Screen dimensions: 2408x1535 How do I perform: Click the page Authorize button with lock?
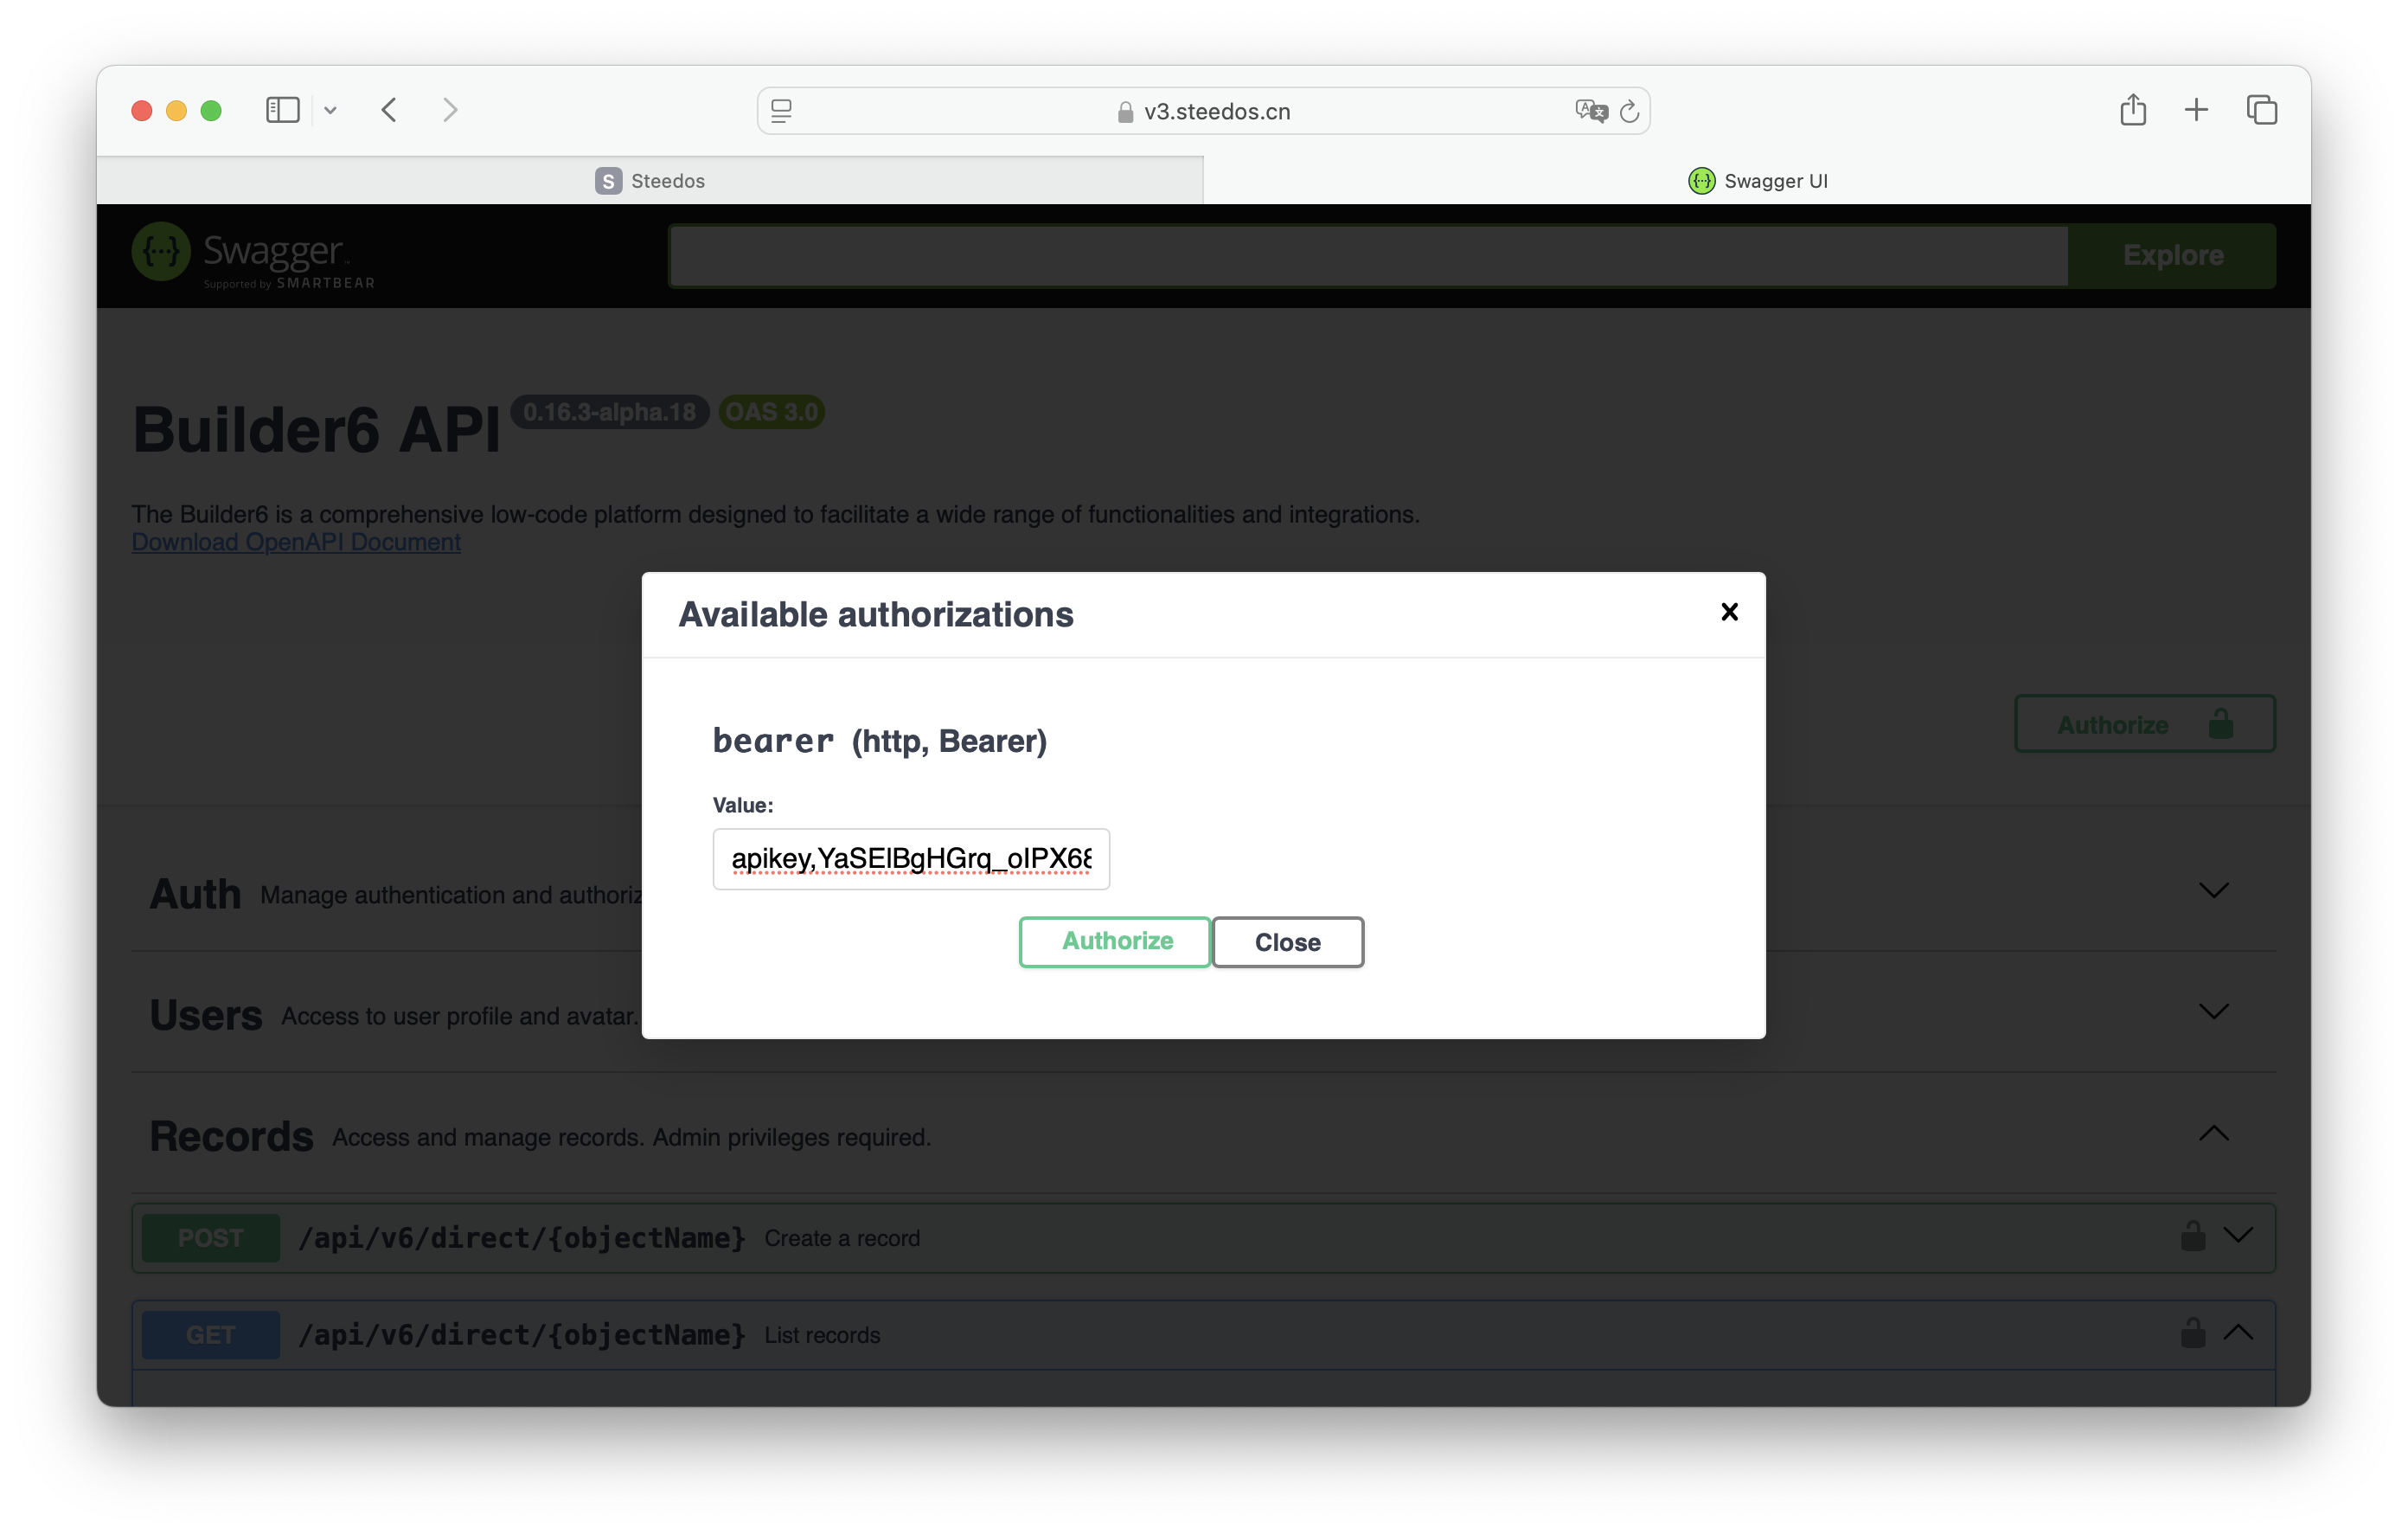2144,723
